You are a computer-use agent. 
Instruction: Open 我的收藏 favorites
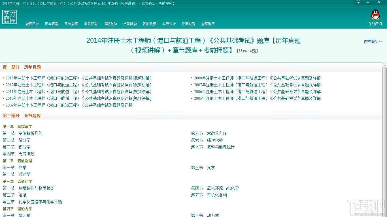(x=149, y=24)
